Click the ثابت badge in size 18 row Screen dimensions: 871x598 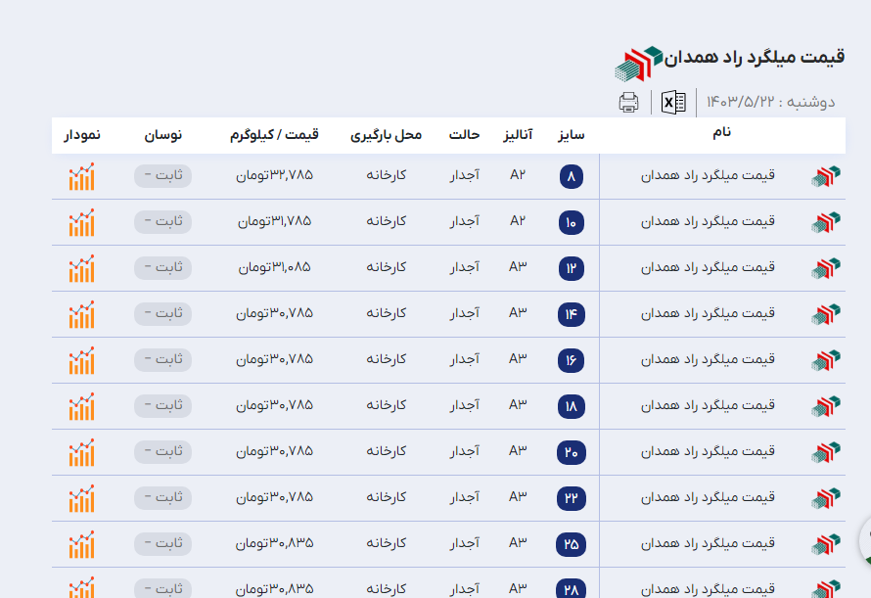pos(162,405)
